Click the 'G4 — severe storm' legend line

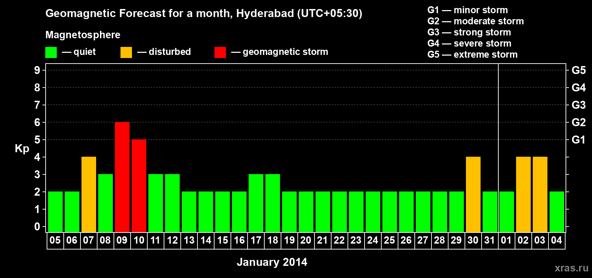click(x=469, y=43)
